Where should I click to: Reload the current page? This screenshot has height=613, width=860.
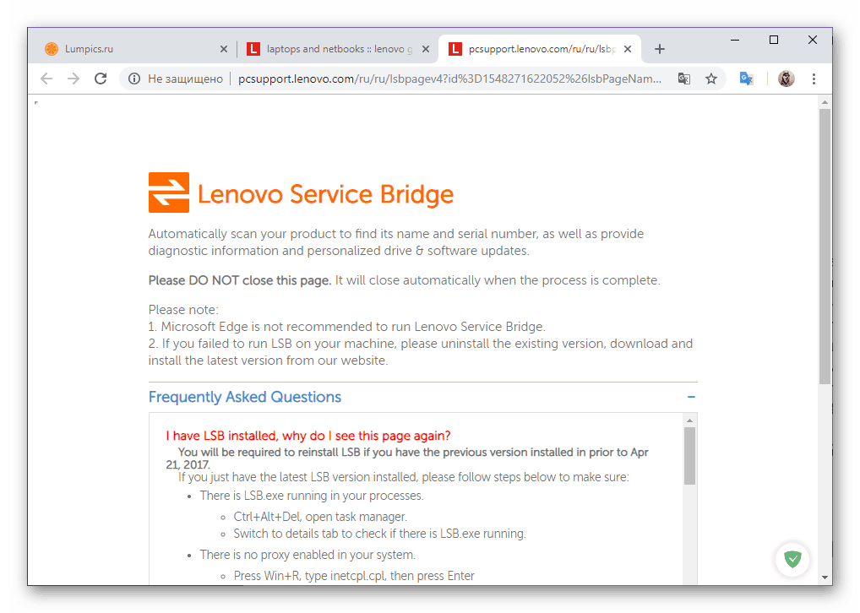pos(101,78)
